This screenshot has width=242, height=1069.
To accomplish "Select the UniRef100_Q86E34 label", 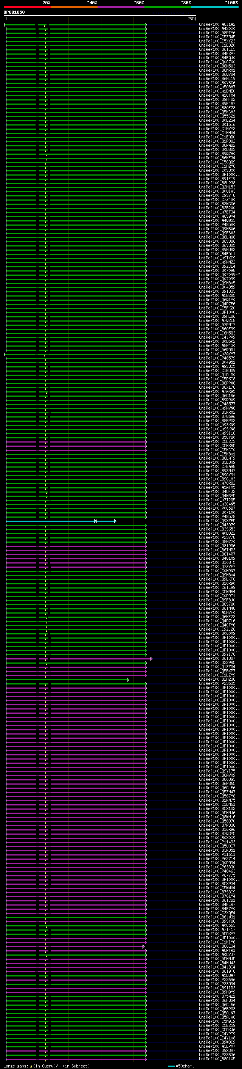I will click(x=217, y=947).
